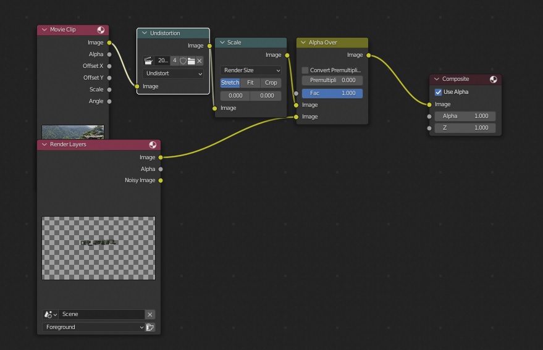Screen dimensions: 543x350
Task: Adjust the Fac slider in Alpha Over
Action: point(332,93)
